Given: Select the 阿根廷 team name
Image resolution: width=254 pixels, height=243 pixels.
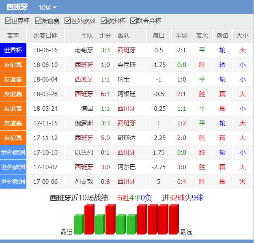Looking at the screenshot, I should [x=127, y=94].
